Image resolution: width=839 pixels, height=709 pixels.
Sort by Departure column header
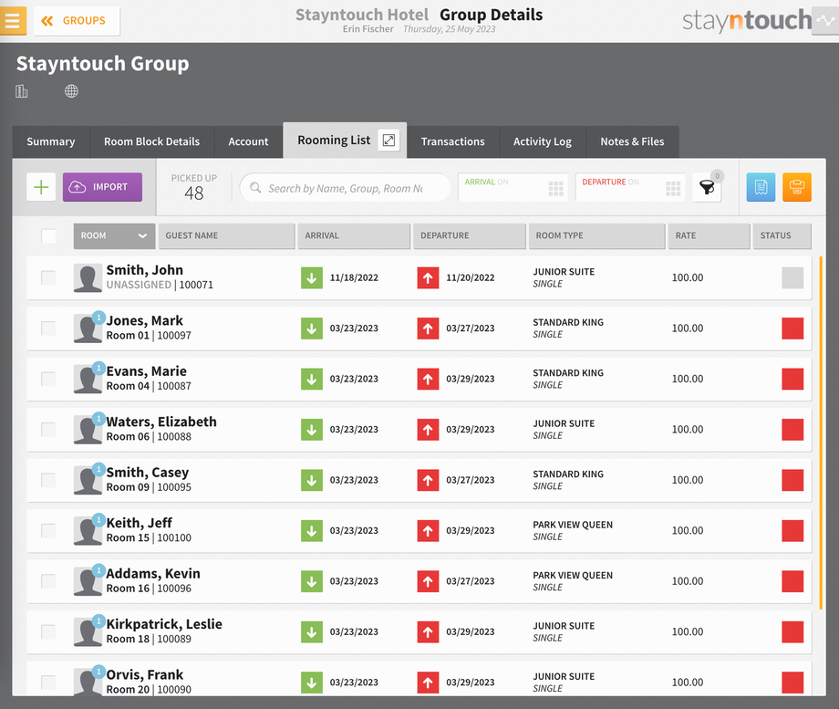click(x=470, y=235)
